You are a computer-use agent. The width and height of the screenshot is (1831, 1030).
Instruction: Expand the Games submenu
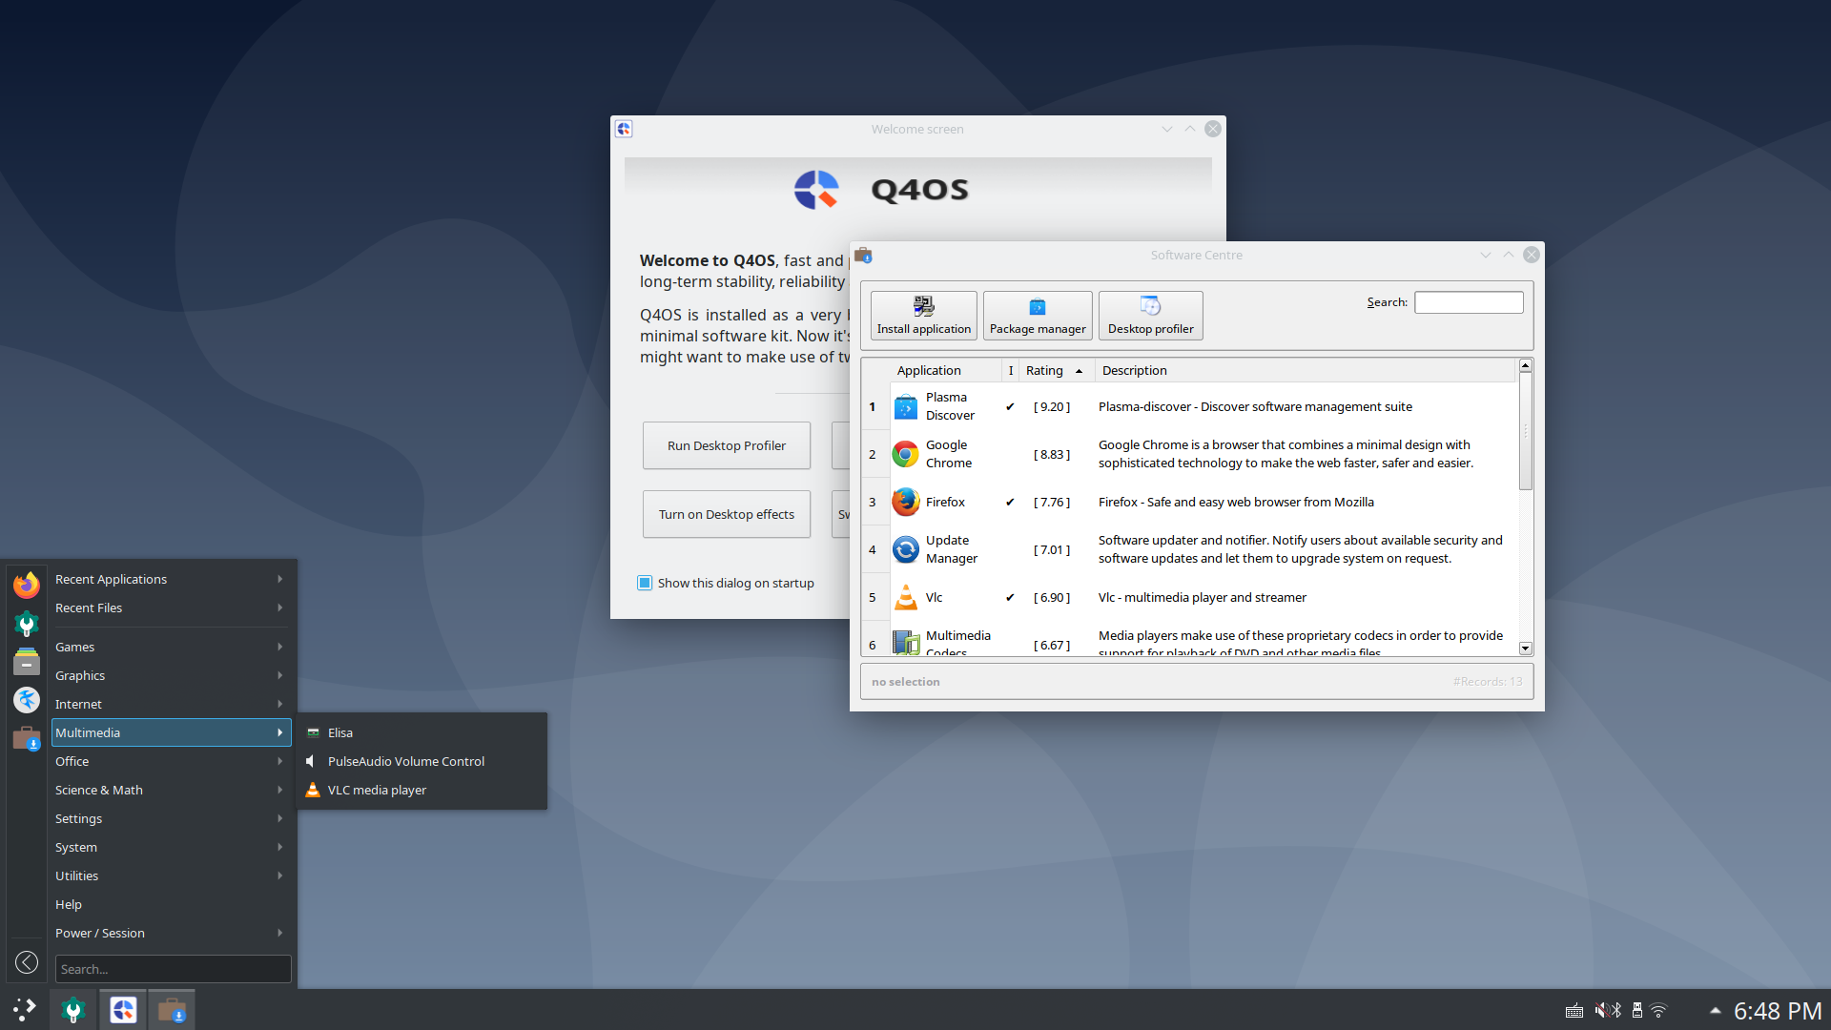coord(172,647)
